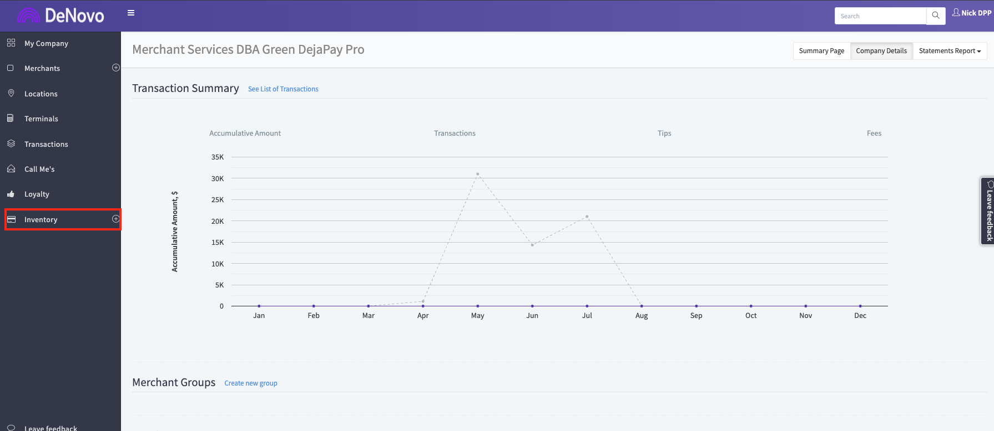Image resolution: width=994 pixels, height=431 pixels.
Task: Click the Locations pin icon
Action: point(11,93)
